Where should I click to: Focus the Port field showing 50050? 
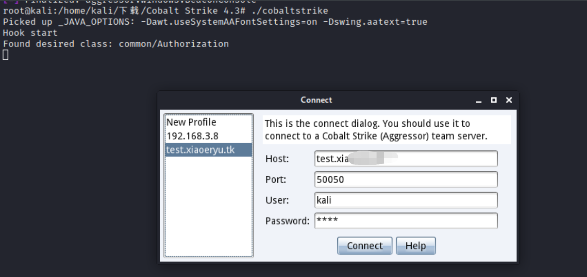pyautogui.click(x=406, y=180)
